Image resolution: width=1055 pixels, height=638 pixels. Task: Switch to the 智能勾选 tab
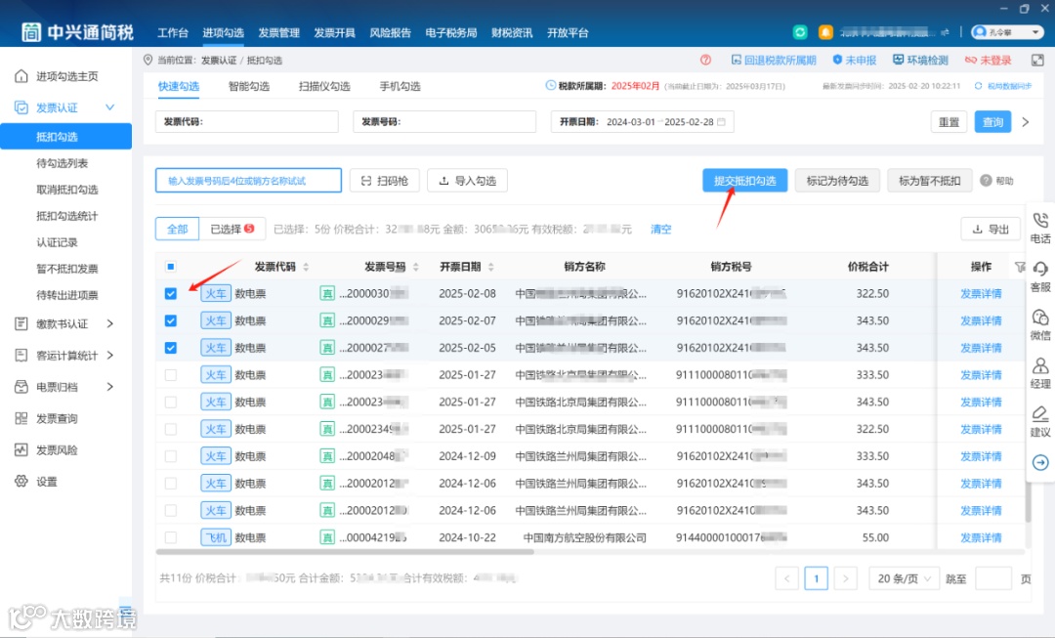coord(249,85)
